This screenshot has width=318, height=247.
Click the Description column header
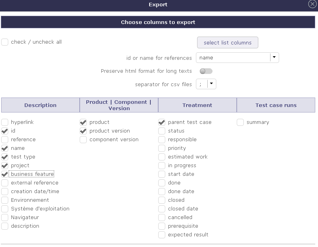40,105
